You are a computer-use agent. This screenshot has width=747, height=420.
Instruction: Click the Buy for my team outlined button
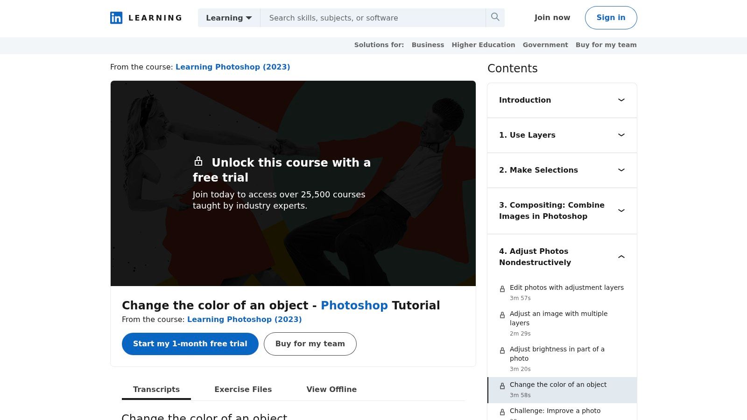click(x=310, y=344)
